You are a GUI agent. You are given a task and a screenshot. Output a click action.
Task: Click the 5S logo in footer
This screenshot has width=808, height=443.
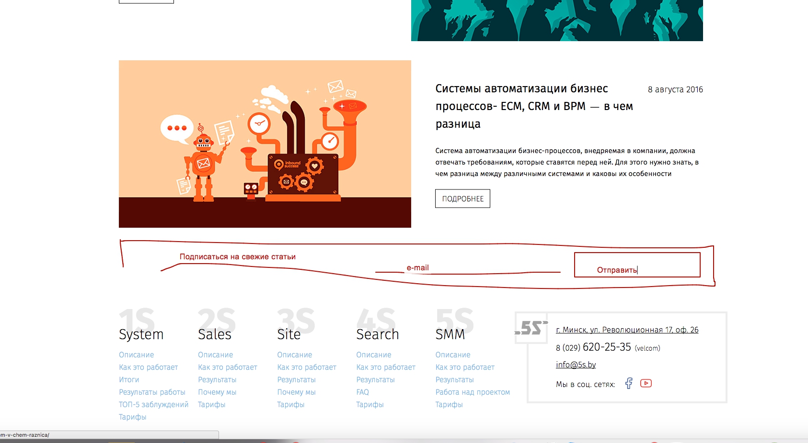[531, 328]
